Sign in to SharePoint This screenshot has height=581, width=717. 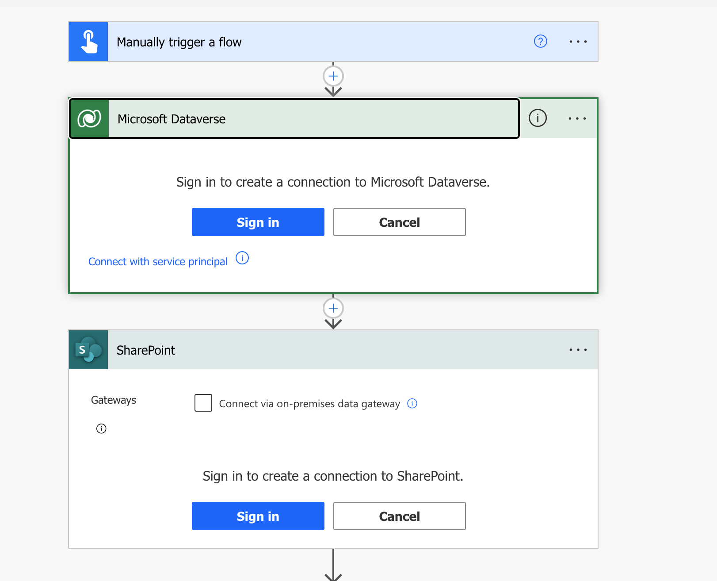[258, 516]
